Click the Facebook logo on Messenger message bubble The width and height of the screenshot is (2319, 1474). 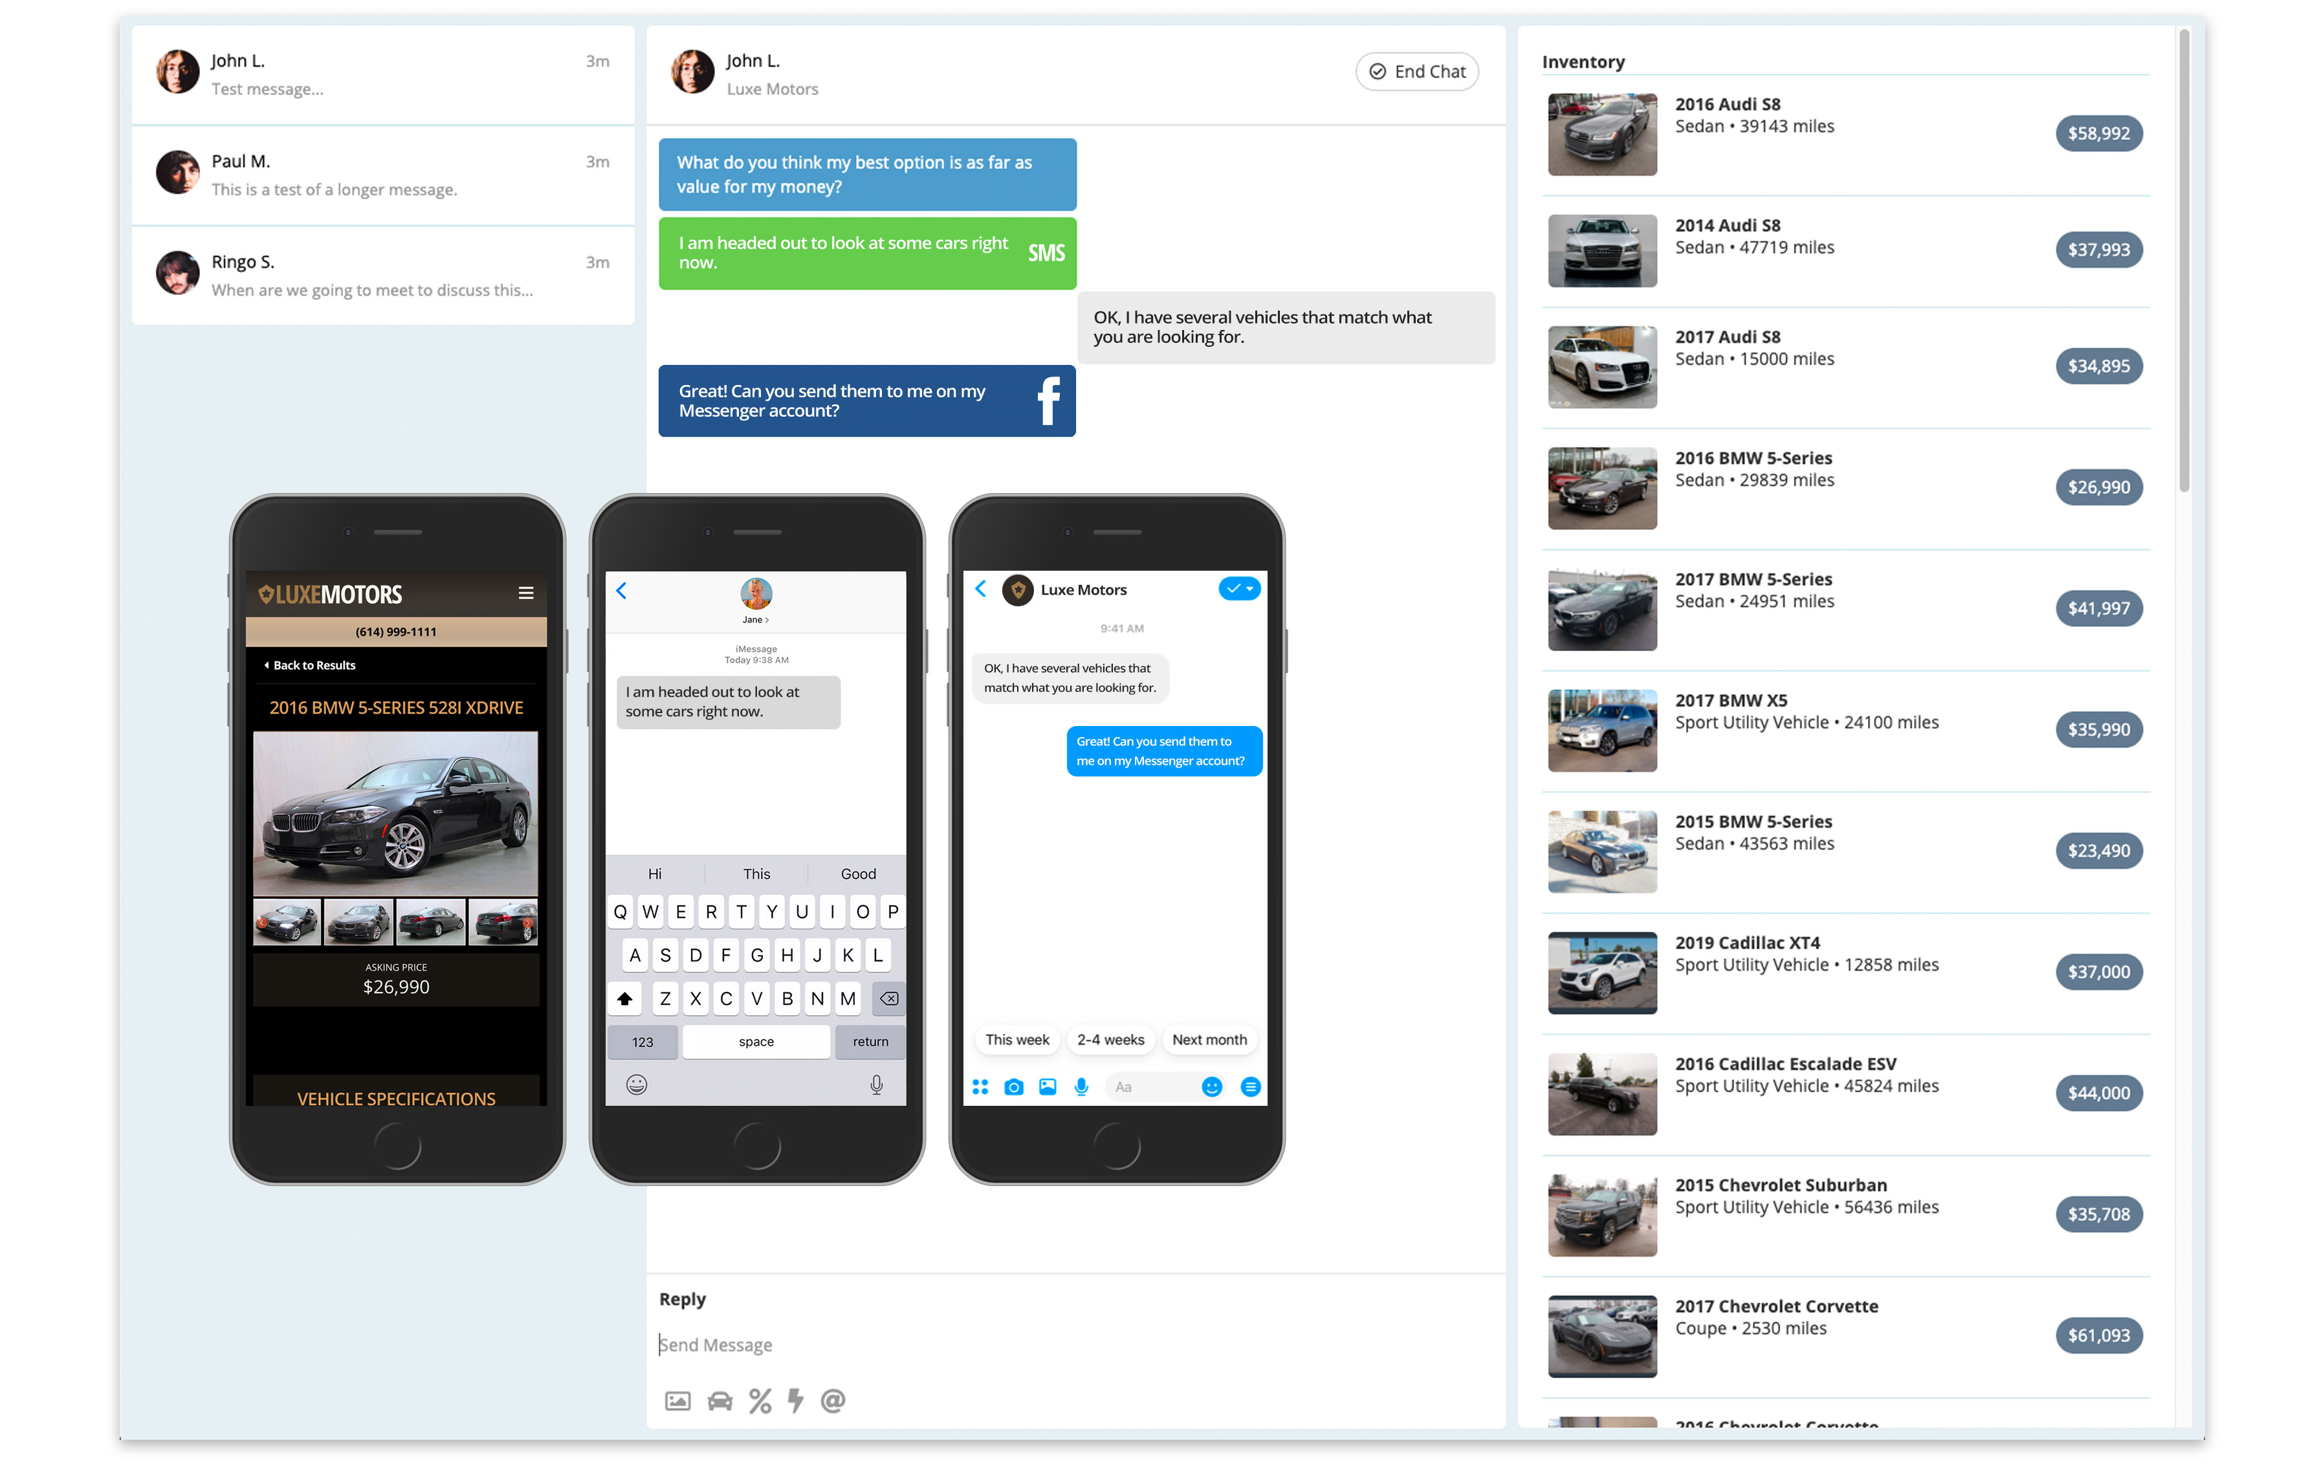click(1049, 401)
